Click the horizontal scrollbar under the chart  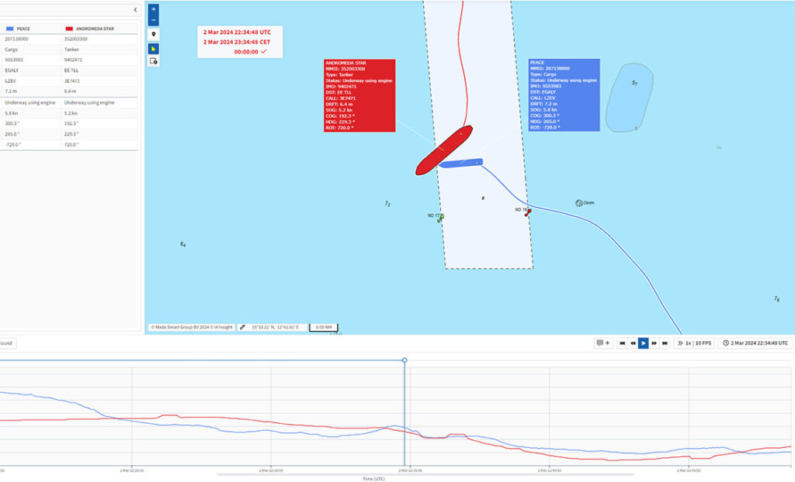coord(425,474)
